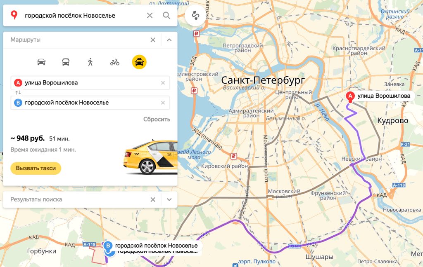Screen dimensions: 423x267
Task: Click the Красногвардейский район label
Action: coord(359,51)
